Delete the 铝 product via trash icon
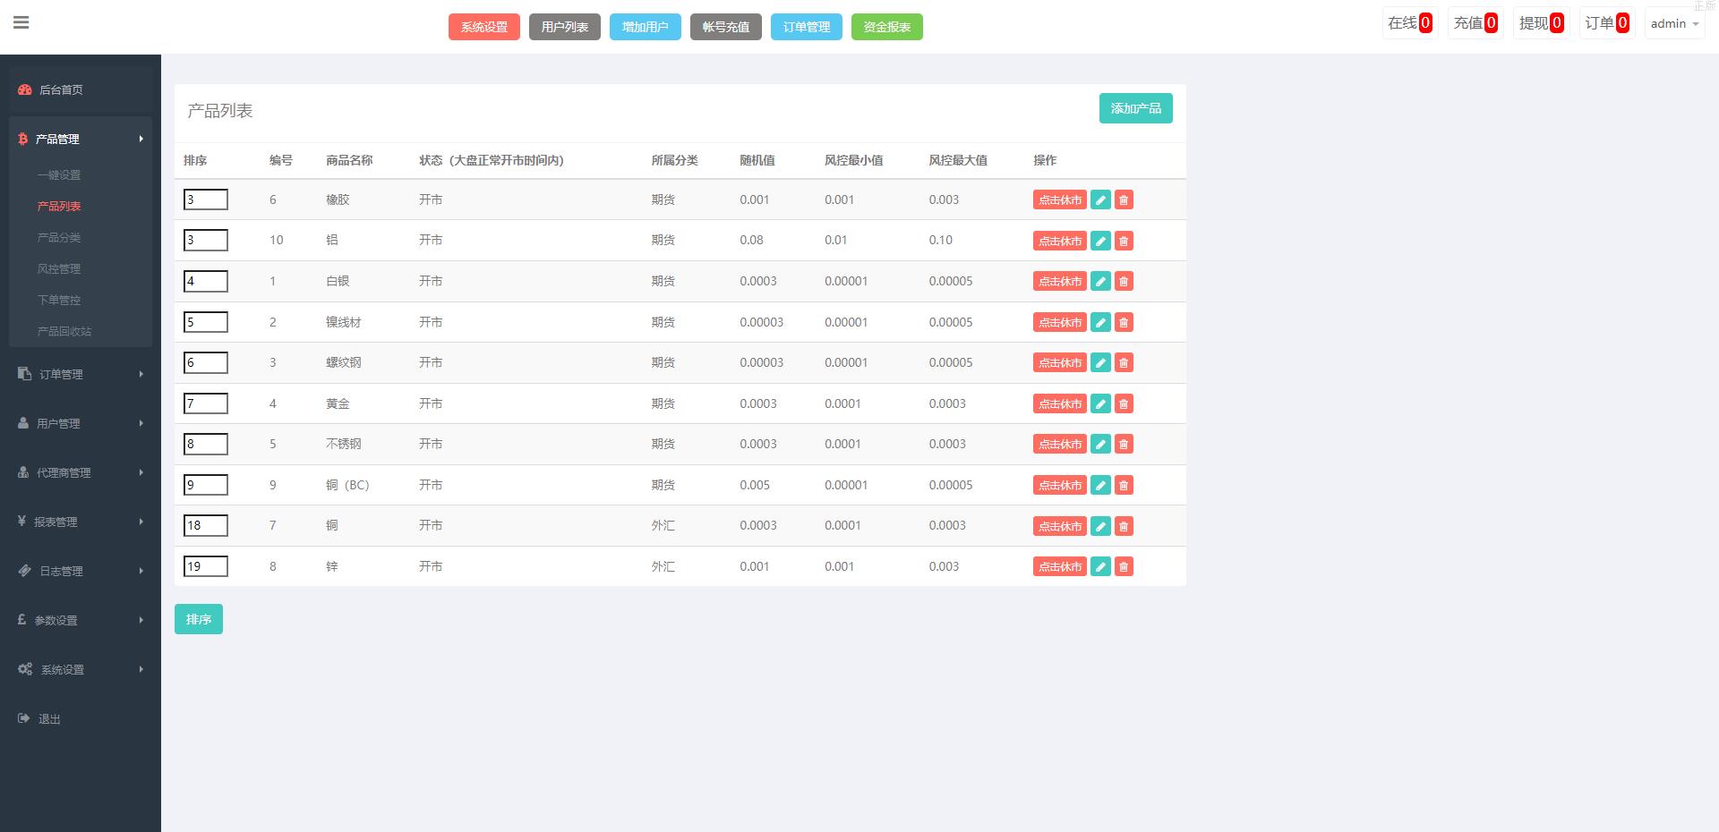The width and height of the screenshot is (1719, 832). [1124, 241]
